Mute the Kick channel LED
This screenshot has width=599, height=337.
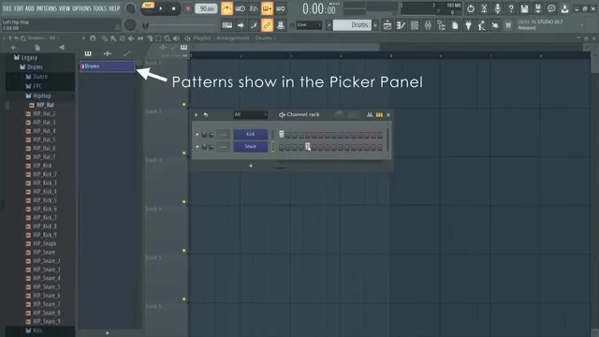coord(197,135)
